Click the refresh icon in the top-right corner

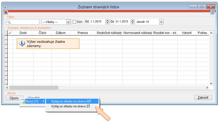point(212,12)
